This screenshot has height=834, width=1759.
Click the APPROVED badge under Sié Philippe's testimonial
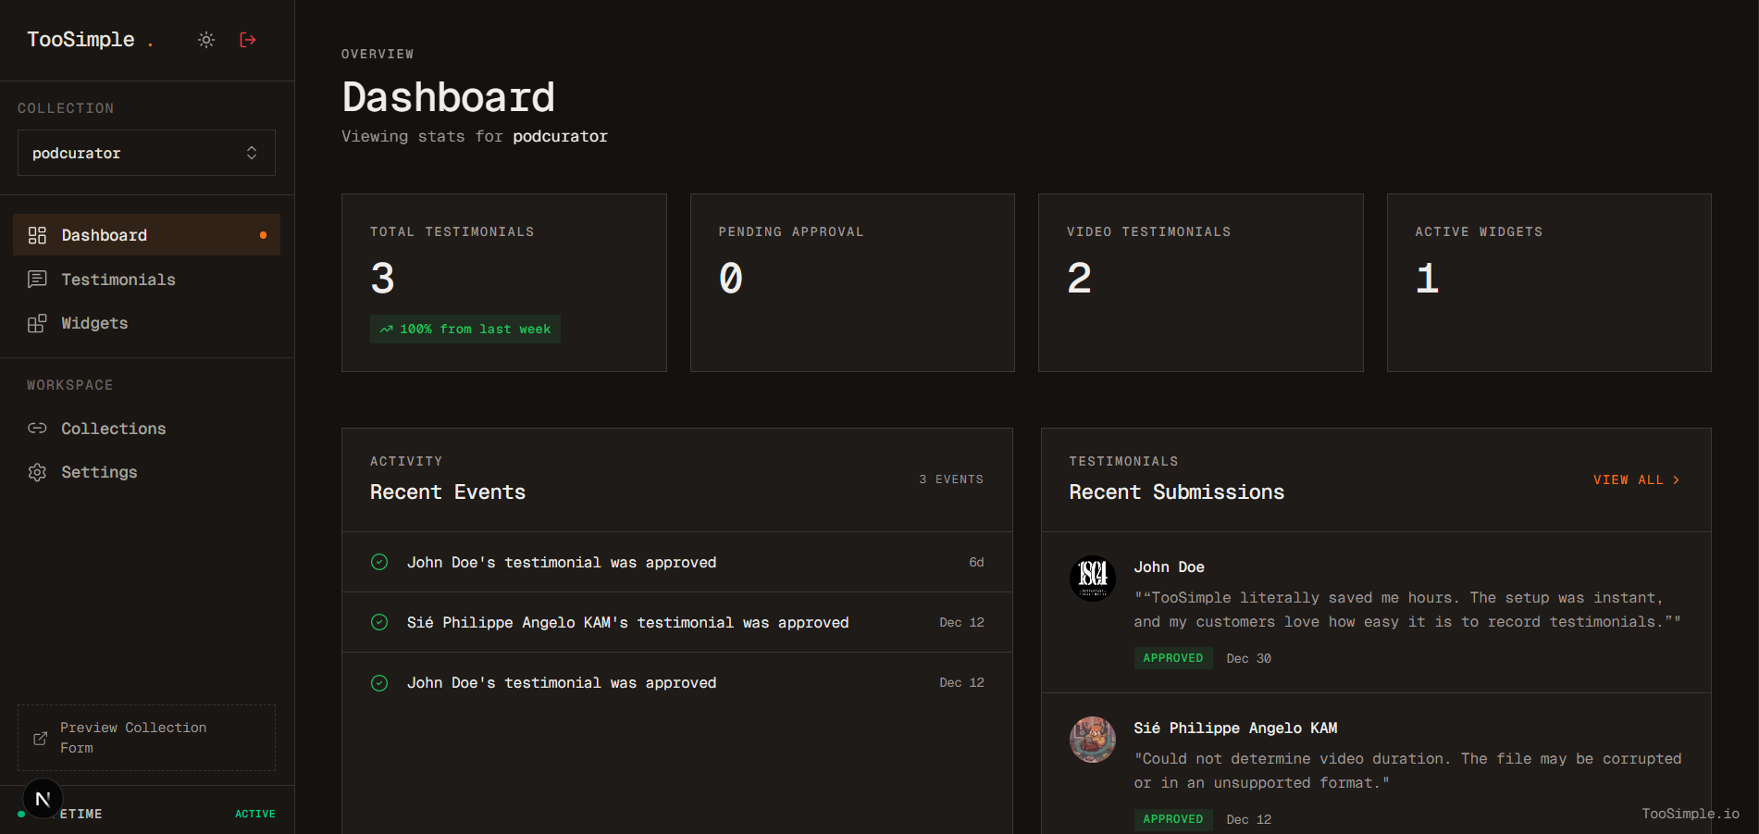[1172, 819]
